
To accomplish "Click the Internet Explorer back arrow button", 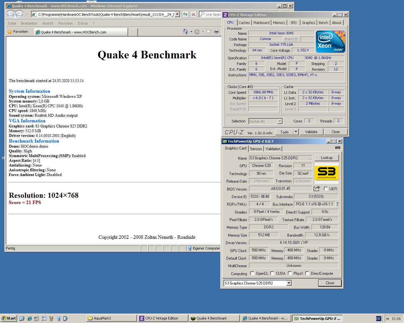I will tap(10, 14).
